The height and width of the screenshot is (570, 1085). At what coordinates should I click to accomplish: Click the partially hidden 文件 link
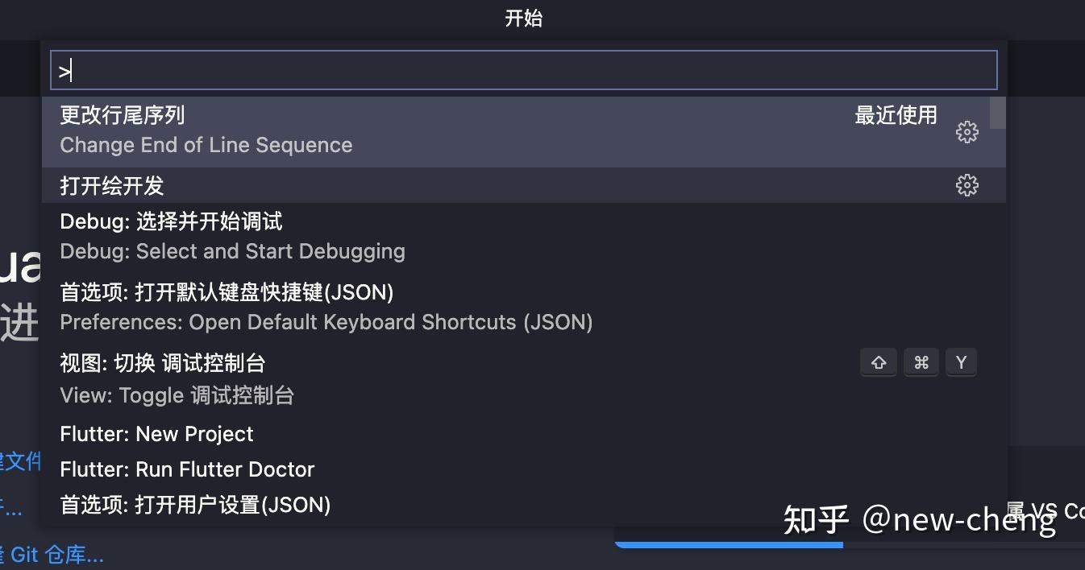pos(23,461)
